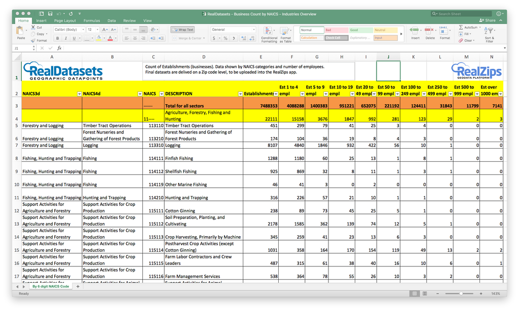Open NAICS3d column filter dropdown
The image size is (519, 311).
80,94
